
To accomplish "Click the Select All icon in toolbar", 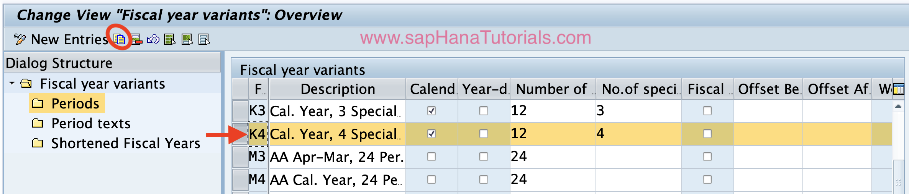I will point(170,39).
